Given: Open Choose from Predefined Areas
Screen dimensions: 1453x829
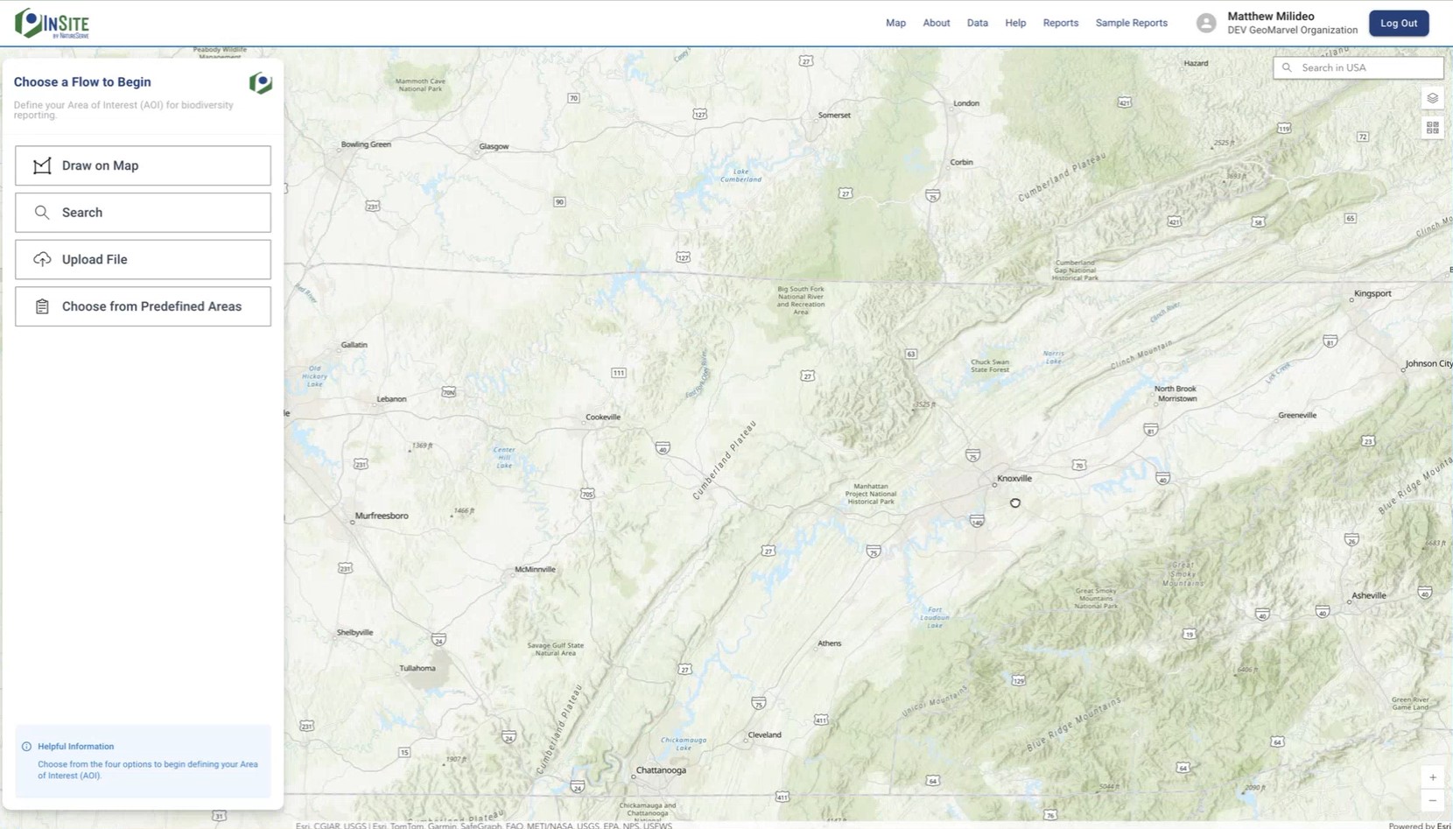Looking at the screenshot, I should coord(143,306).
